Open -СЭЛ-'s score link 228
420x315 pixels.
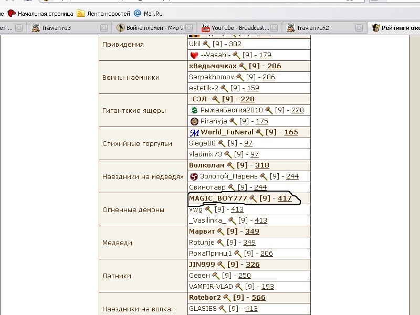coord(247,99)
